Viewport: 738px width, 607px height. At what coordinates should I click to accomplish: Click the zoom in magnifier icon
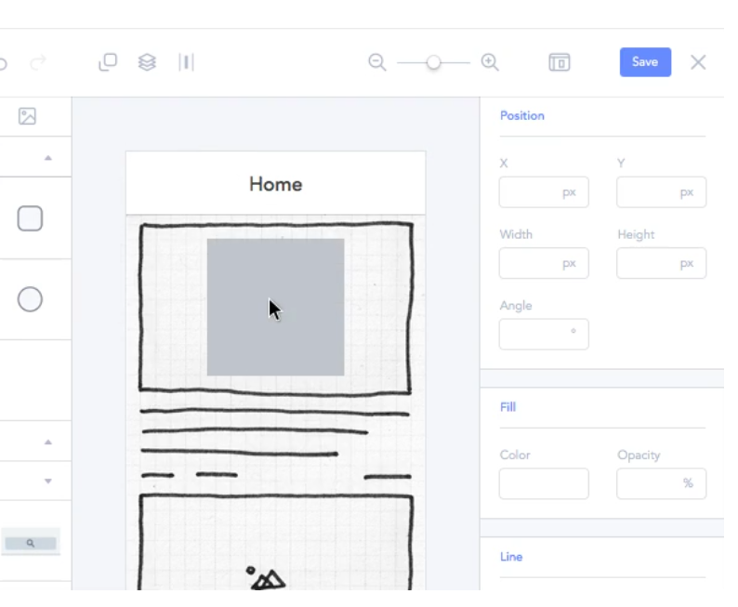pyautogui.click(x=490, y=62)
